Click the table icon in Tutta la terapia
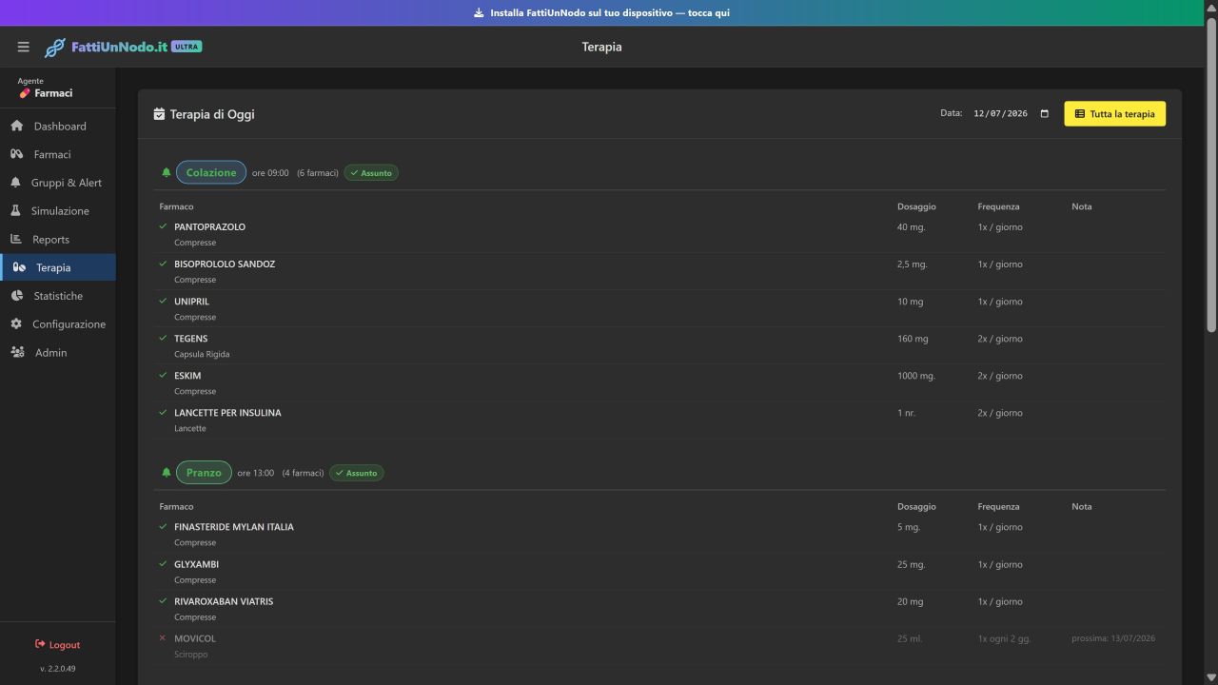Viewport: 1218px width, 685px height. (x=1080, y=114)
